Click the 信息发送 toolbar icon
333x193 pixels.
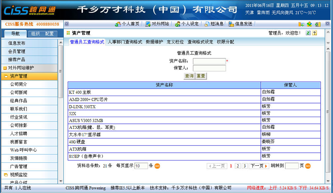click(x=241, y=24)
